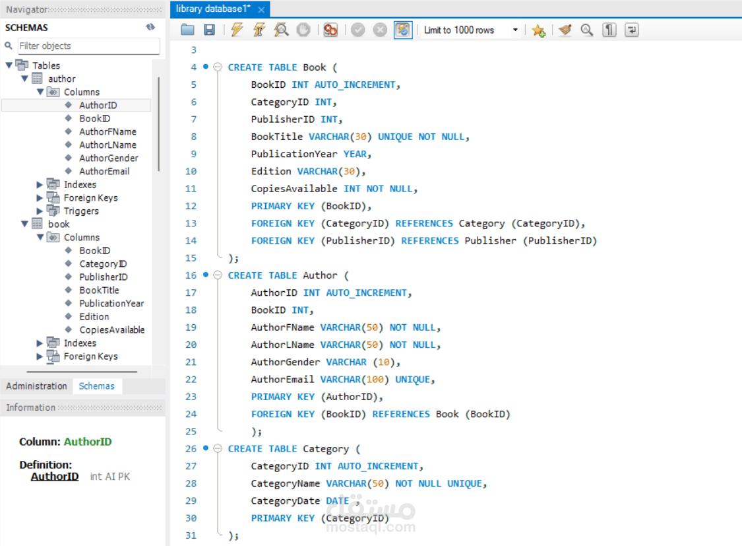Close the library database1 tab
The width and height of the screenshot is (742, 546).
click(261, 9)
